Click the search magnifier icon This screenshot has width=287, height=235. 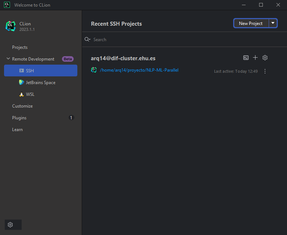coord(87,39)
